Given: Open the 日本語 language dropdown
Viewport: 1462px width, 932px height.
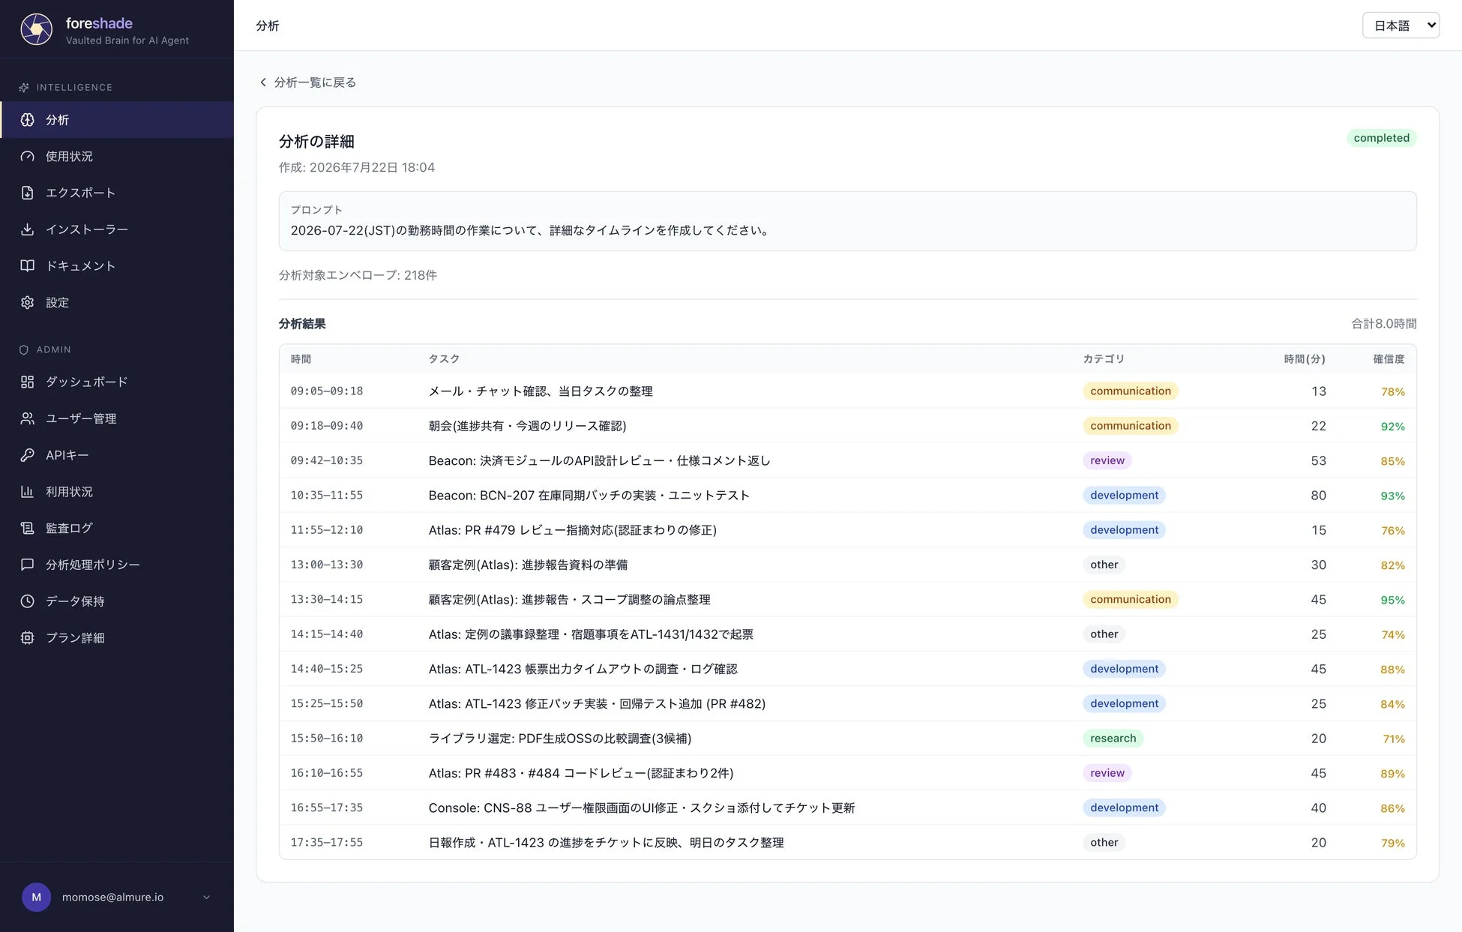Looking at the screenshot, I should tap(1401, 25).
